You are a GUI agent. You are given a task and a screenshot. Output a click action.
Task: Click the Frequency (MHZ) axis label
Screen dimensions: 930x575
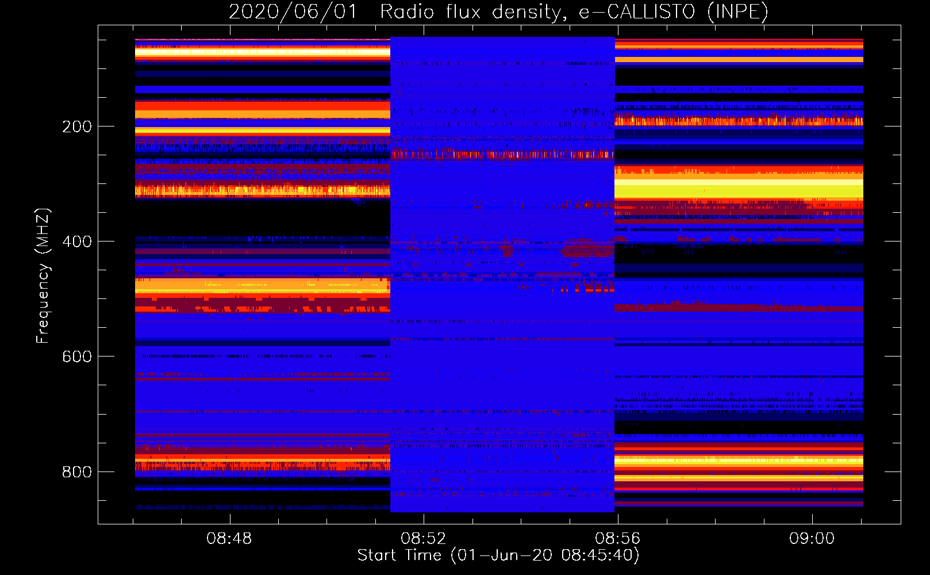pos(43,276)
